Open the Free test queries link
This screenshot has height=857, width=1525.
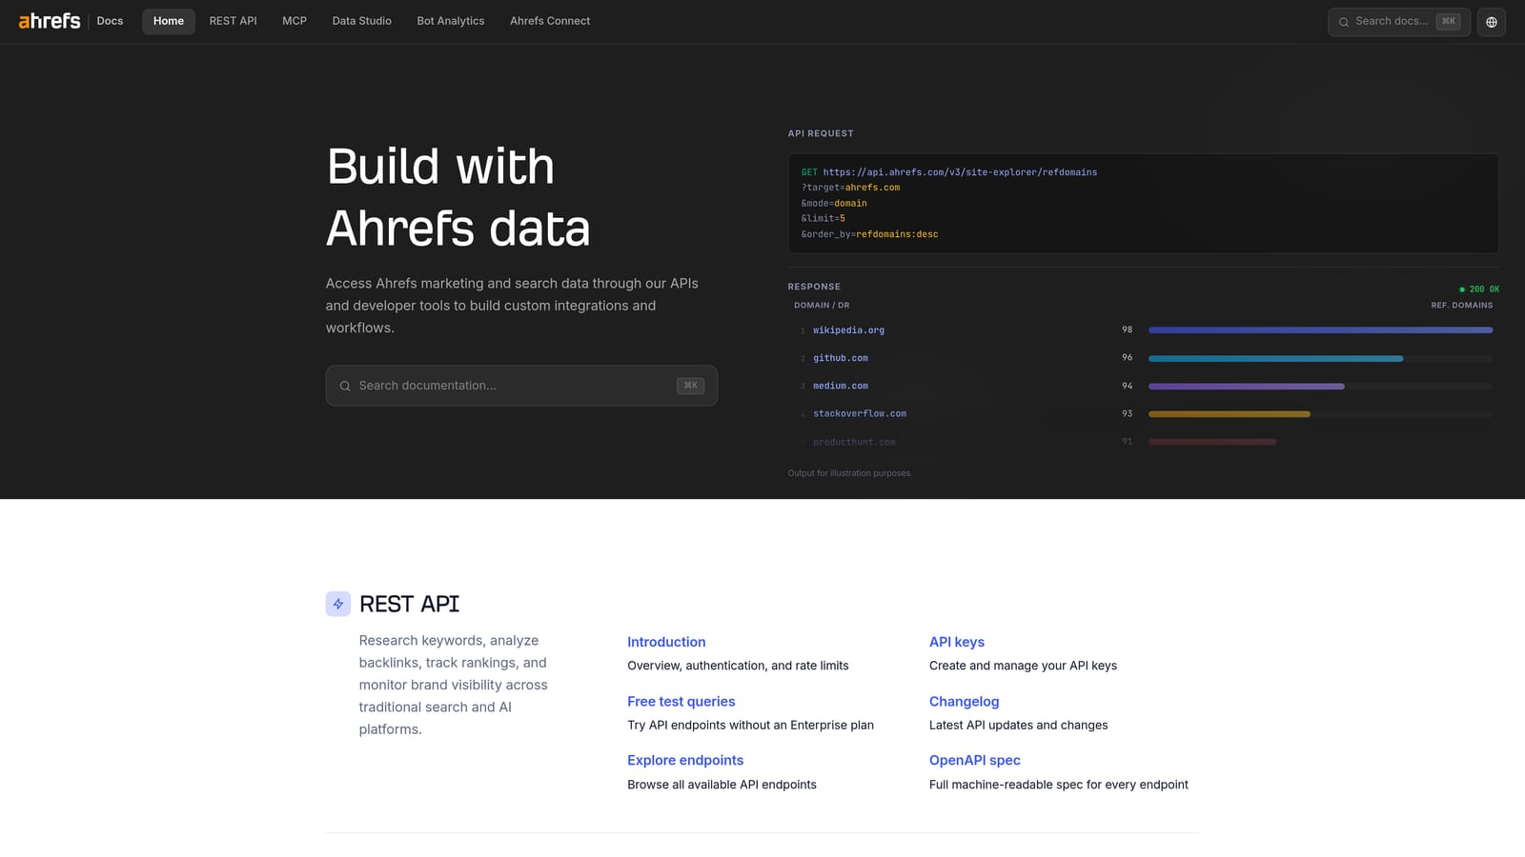[x=681, y=702]
